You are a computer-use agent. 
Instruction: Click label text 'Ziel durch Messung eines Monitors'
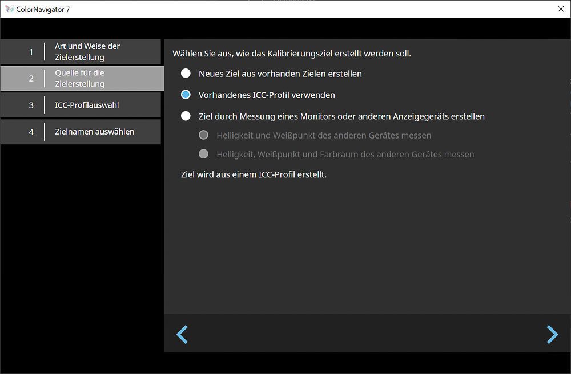341,116
